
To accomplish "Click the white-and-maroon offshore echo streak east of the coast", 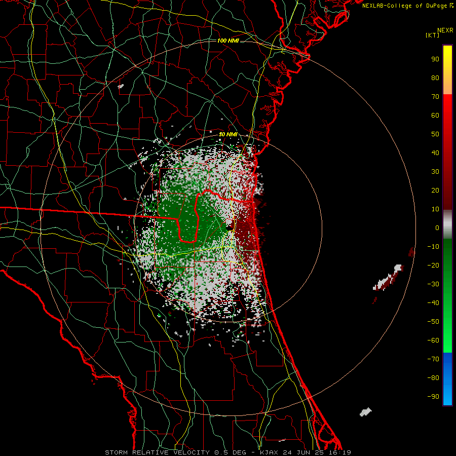I will 388,278.
